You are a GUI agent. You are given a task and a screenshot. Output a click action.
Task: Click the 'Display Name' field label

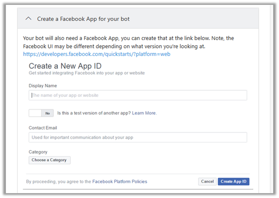coord(43,86)
